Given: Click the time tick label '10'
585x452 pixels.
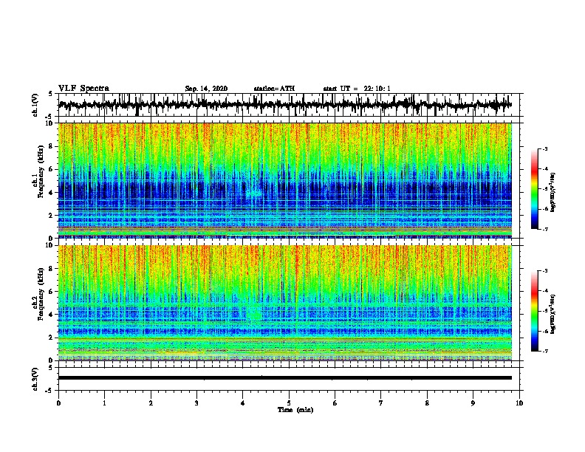Looking at the screenshot, I should point(519,403).
